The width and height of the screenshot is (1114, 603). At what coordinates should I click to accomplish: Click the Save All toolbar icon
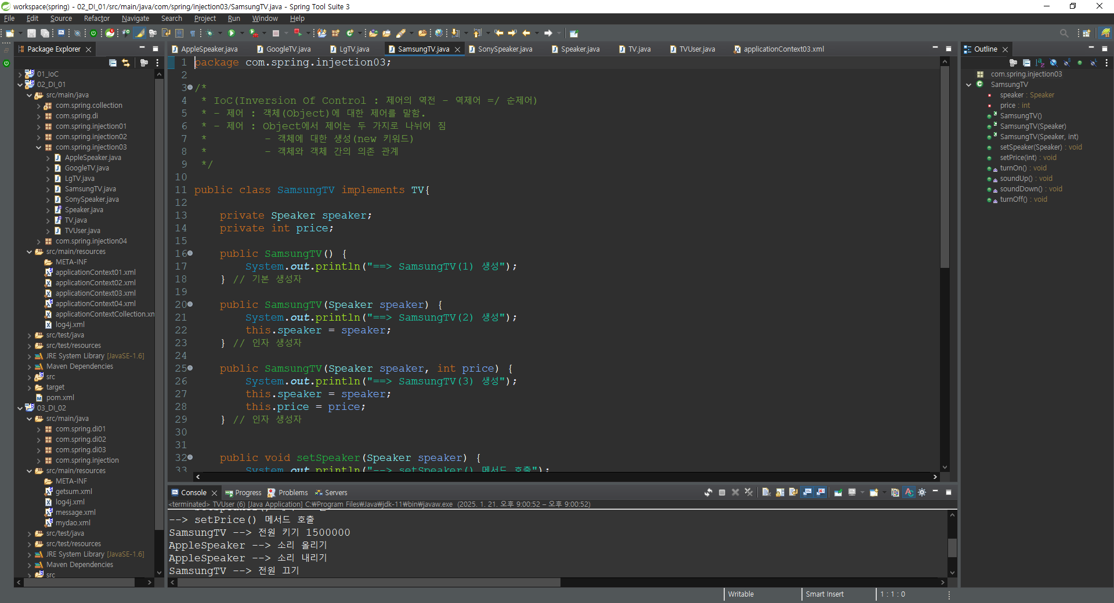tap(44, 33)
